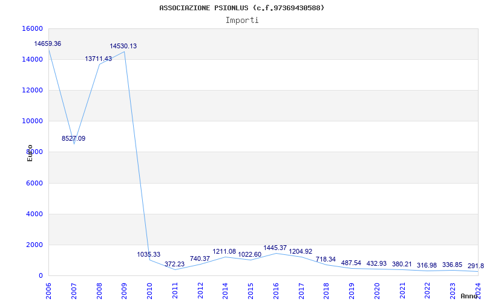Select data label 8527.09
484x302 pixels.
(x=73, y=138)
